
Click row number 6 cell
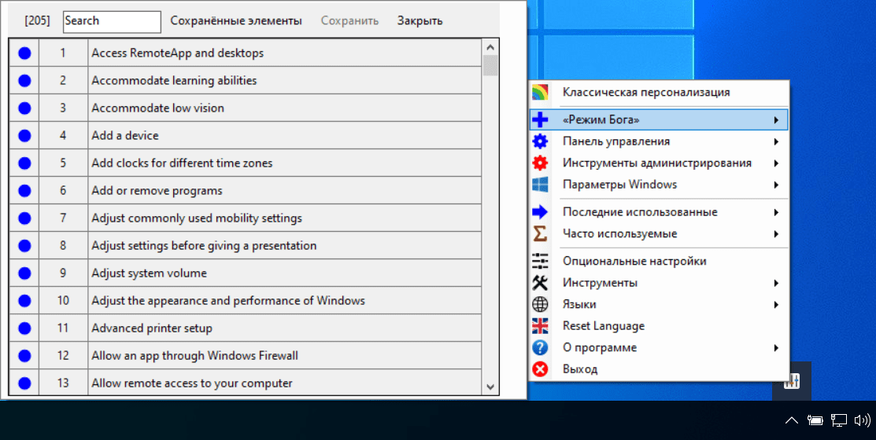[x=63, y=191]
